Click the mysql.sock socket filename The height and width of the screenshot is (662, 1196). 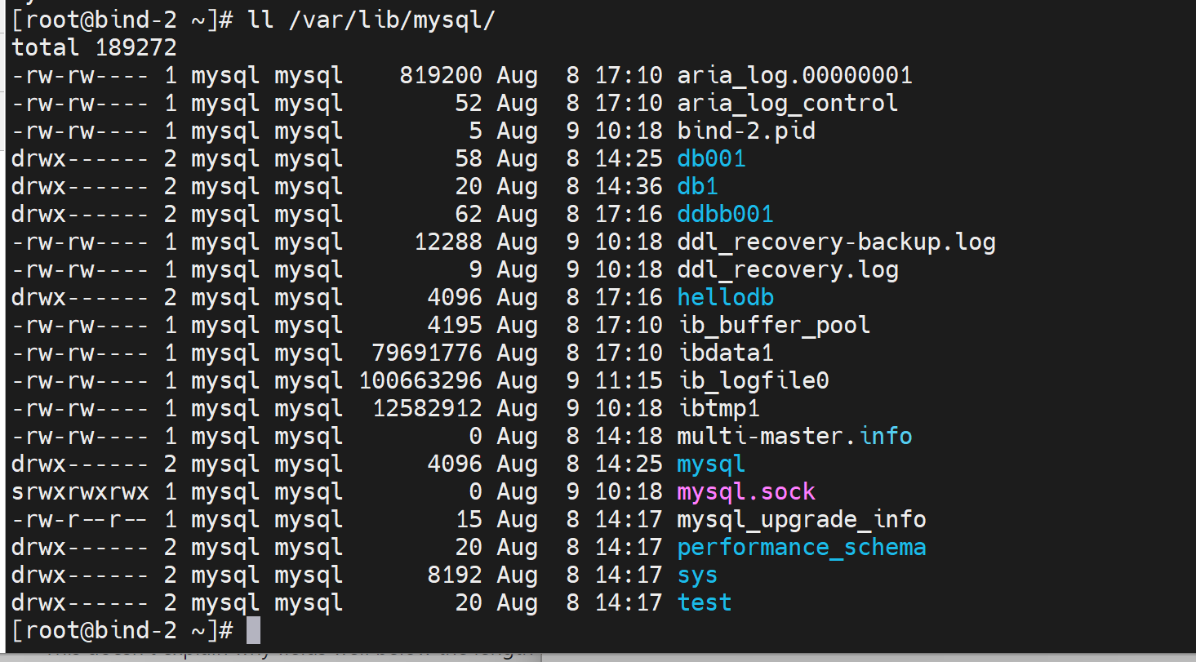pos(745,492)
